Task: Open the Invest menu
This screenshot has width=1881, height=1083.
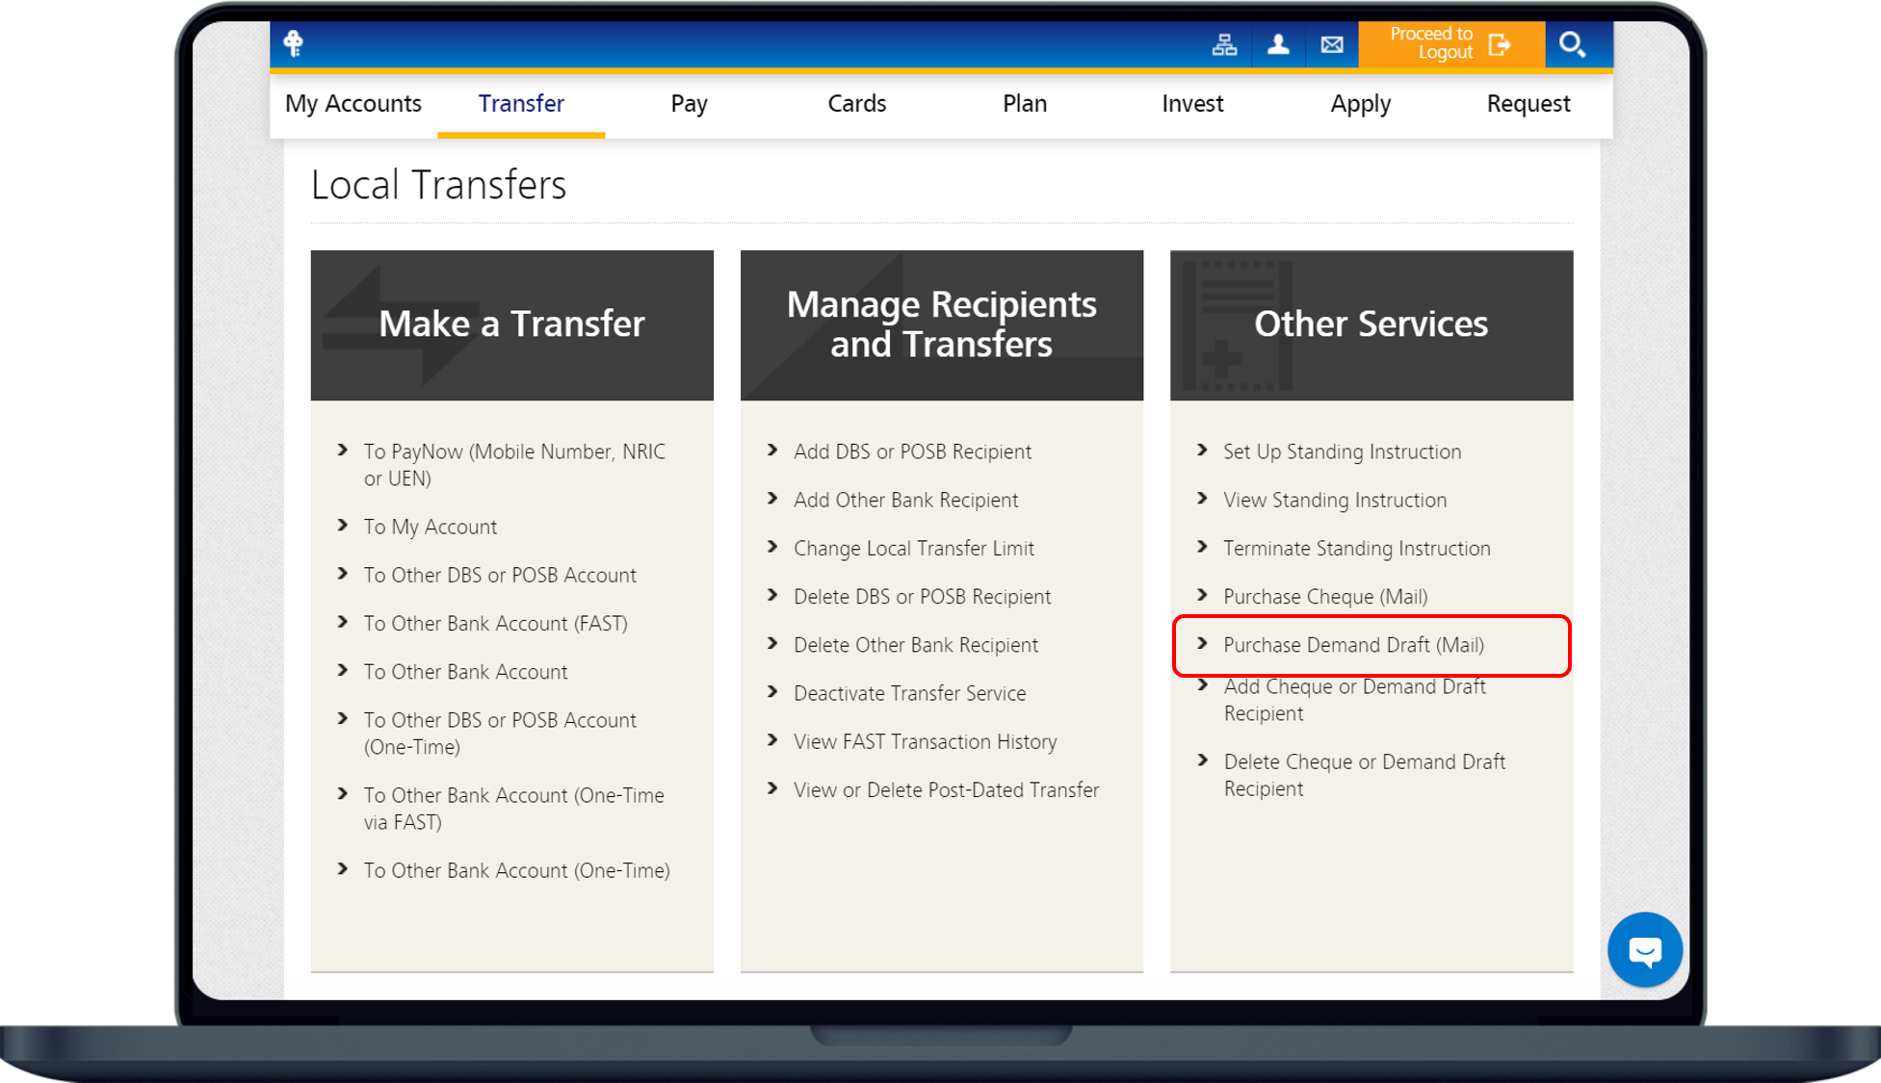Action: pyautogui.click(x=1192, y=104)
